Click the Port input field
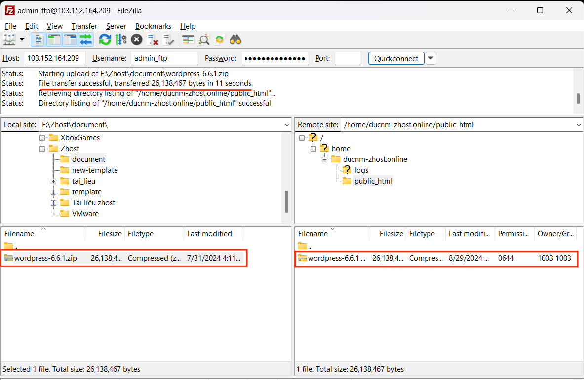 click(x=348, y=58)
